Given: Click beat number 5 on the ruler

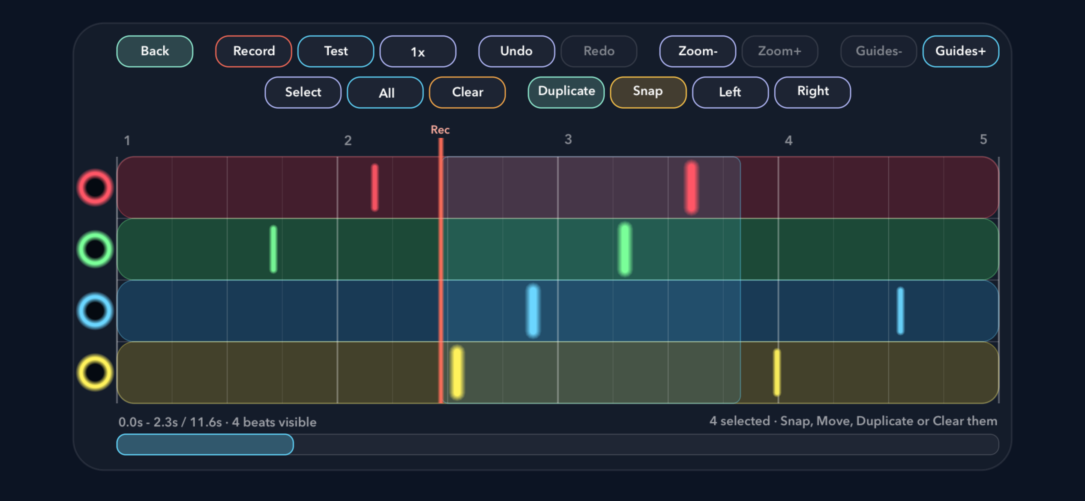Looking at the screenshot, I should click(x=983, y=140).
